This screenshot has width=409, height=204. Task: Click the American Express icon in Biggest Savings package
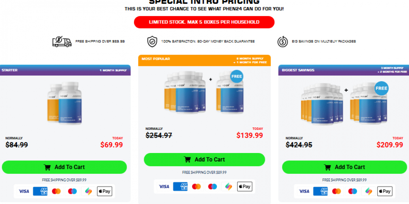320,191
